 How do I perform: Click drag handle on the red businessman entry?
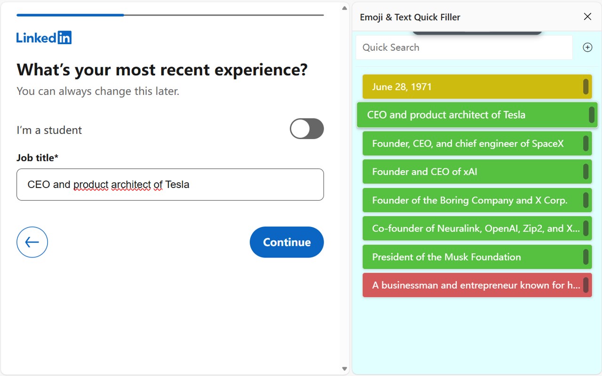pos(586,285)
